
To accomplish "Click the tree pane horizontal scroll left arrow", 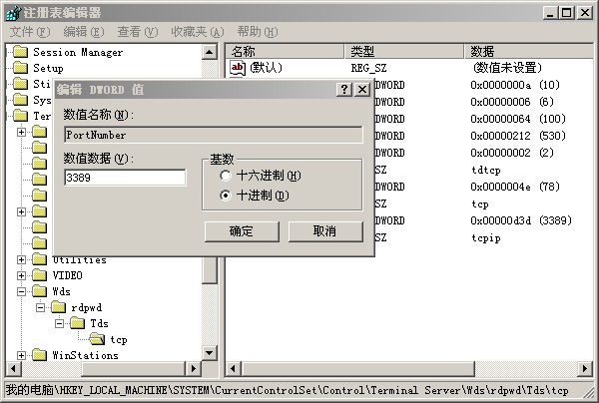I will (x=14, y=369).
